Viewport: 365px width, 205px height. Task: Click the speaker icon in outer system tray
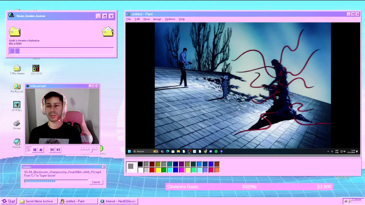coord(349,201)
